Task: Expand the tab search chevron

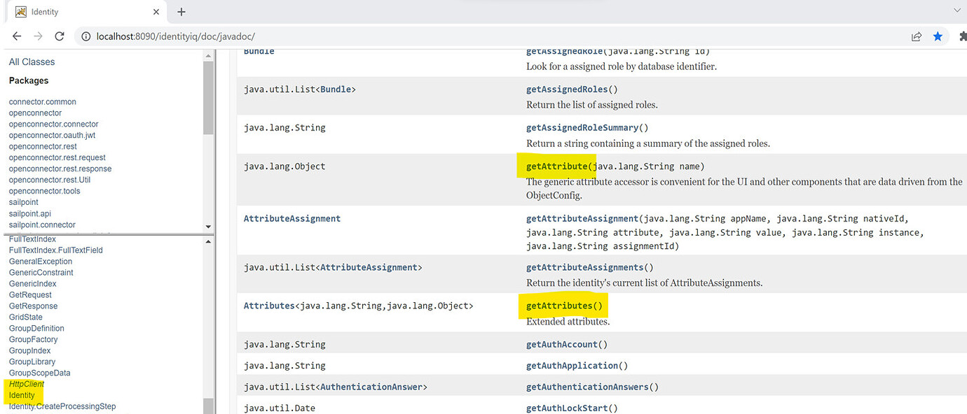Action: 957,10
